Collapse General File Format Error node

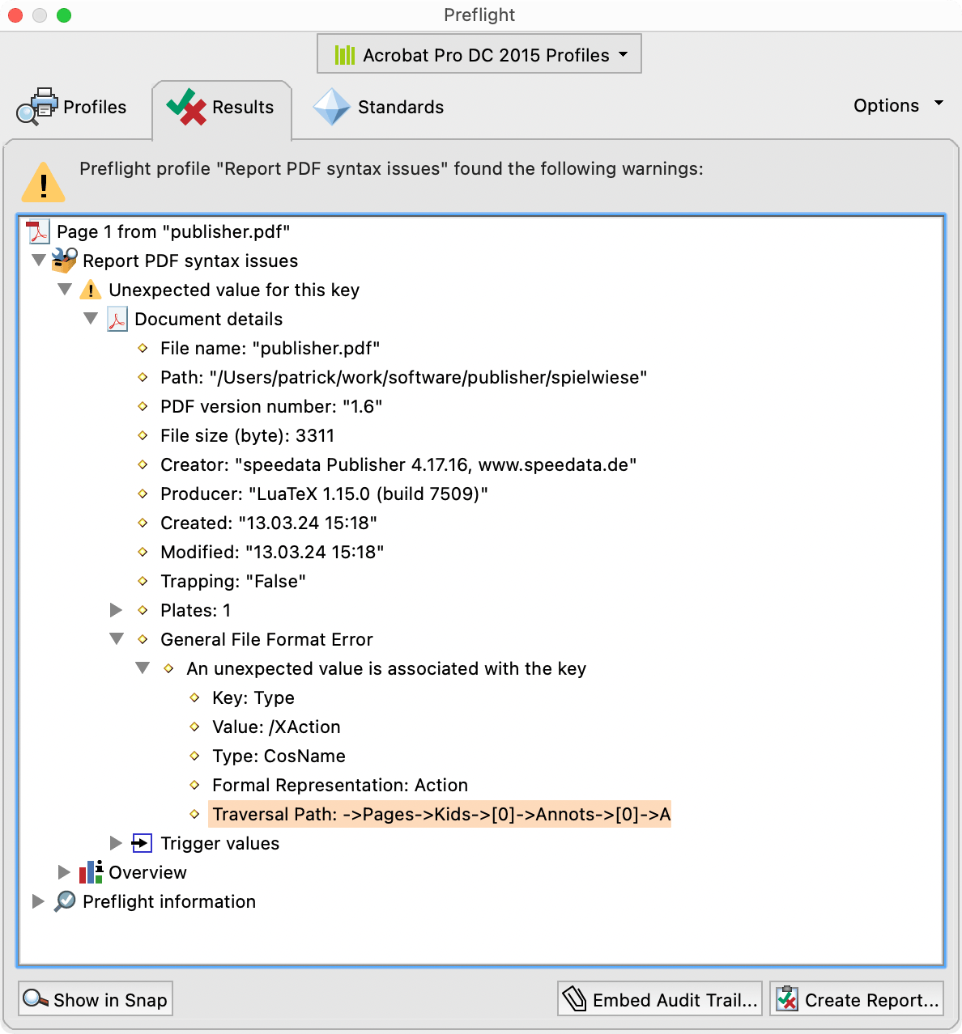(x=117, y=639)
